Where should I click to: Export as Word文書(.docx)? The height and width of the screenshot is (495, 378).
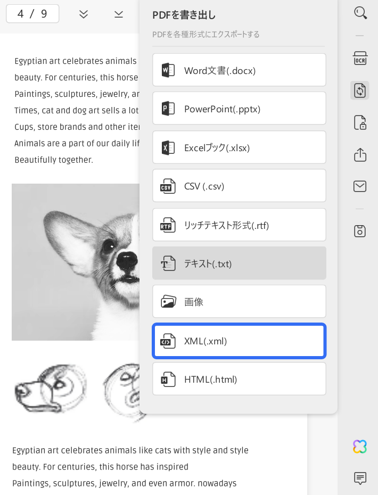(239, 70)
